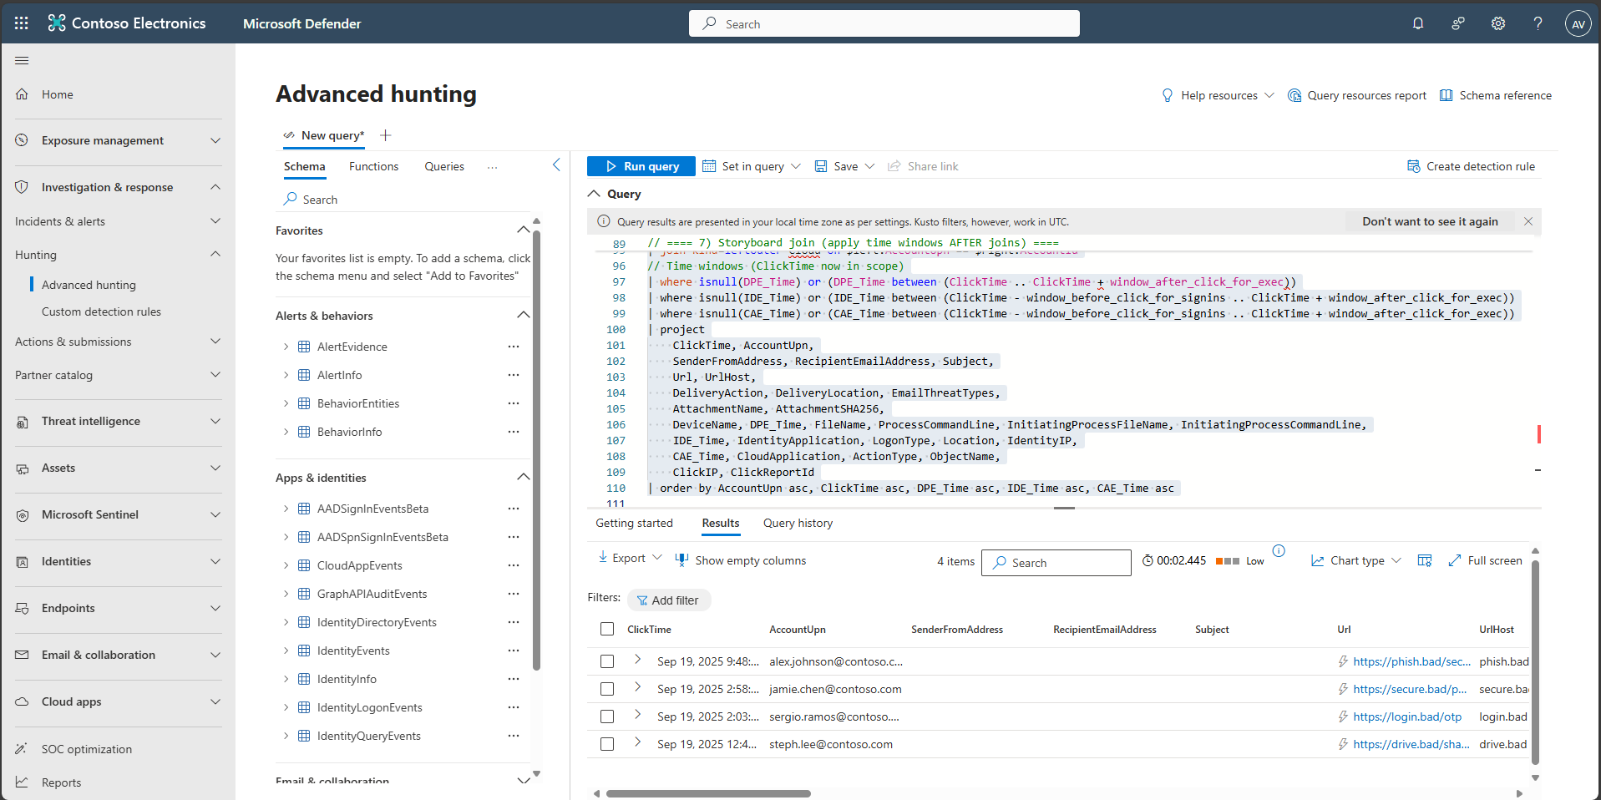Viewport: 1601px width, 800px height.
Task: Click Don't want to see it again
Action: (1430, 221)
